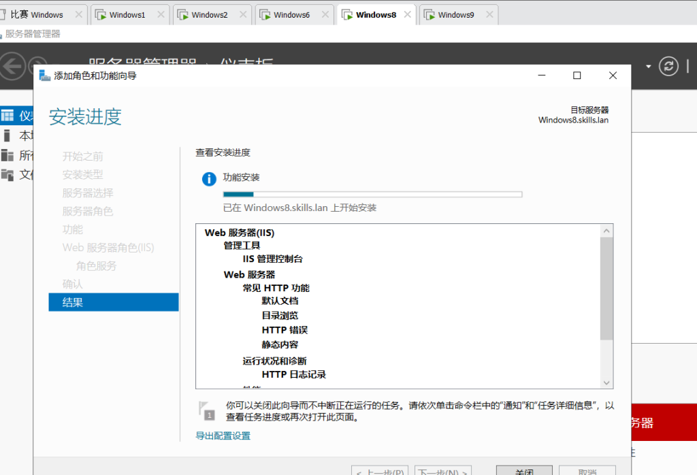Viewport: 697px width, 475px height.
Task: Close the Windows1 VM tab
Action: pos(160,14)
